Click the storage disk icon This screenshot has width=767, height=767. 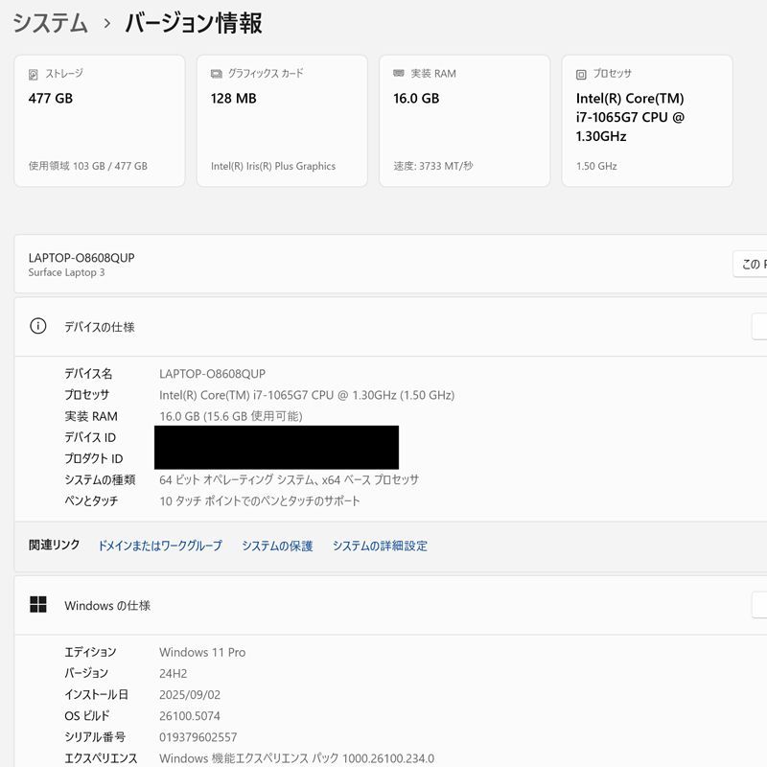pyautogui.click(x=33, y=75)
